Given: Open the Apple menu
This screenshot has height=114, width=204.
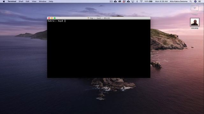Looking at the screenshot, I should point(4,1).
